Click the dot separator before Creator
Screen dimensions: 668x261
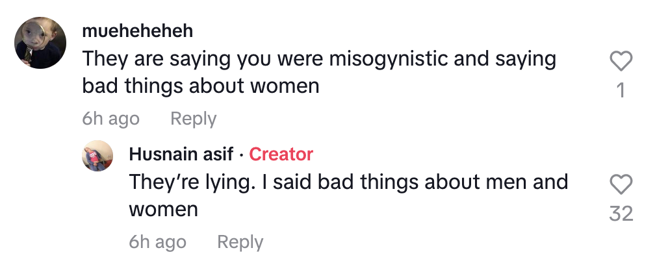click(x=241, y=155)
